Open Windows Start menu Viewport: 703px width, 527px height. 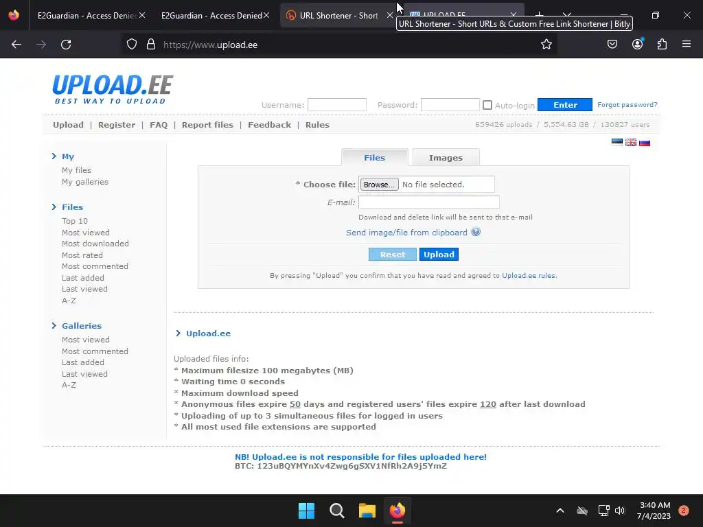307,511
